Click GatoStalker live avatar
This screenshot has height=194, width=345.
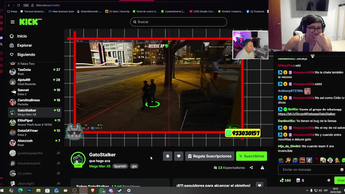click(x=78, y=159)
